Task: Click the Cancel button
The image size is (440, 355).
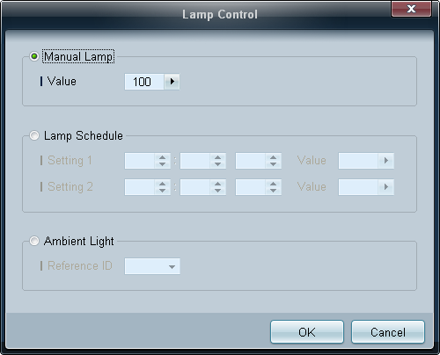Action: 388,332
